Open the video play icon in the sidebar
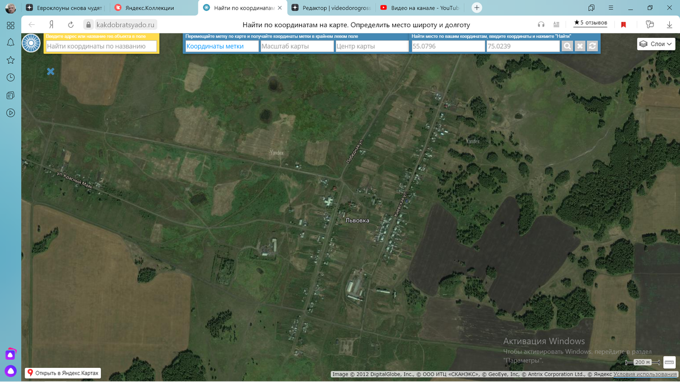The height and width of the screenshot is (382, 680). pos(10,113)
